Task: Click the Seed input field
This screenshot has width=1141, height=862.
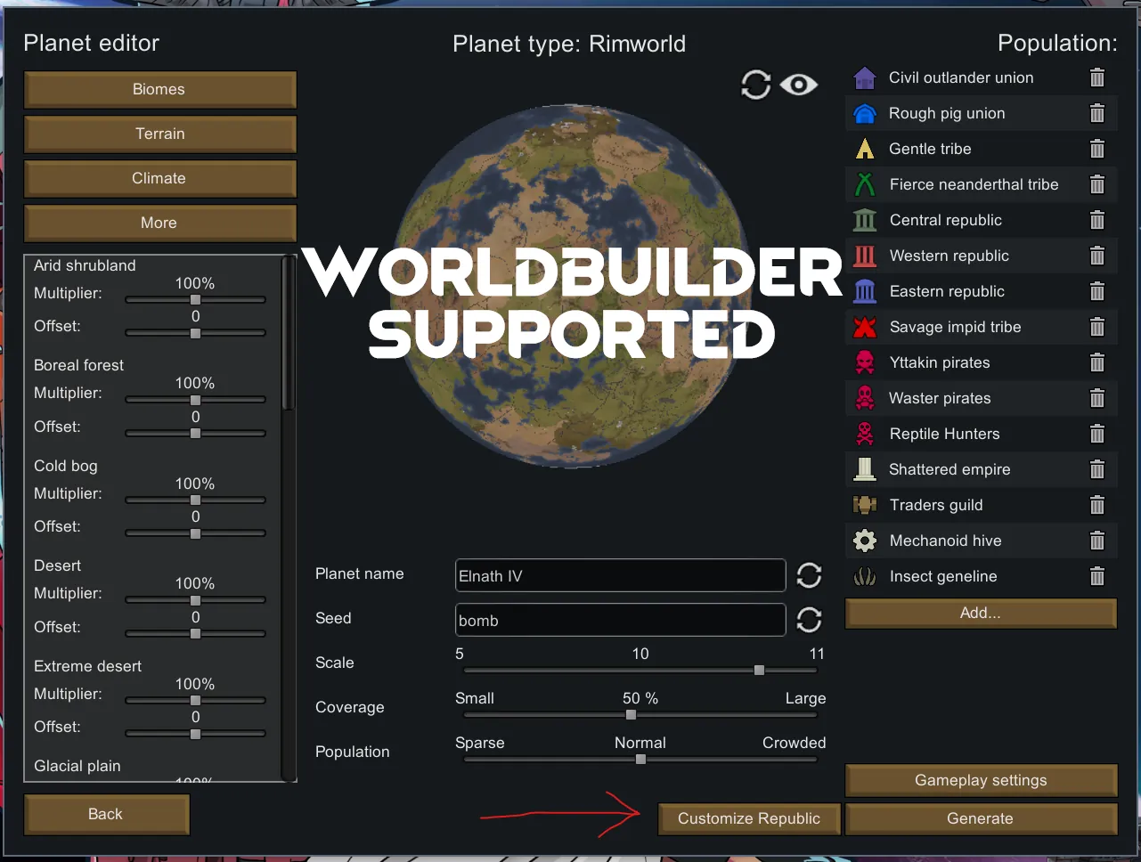Action: 620,620
